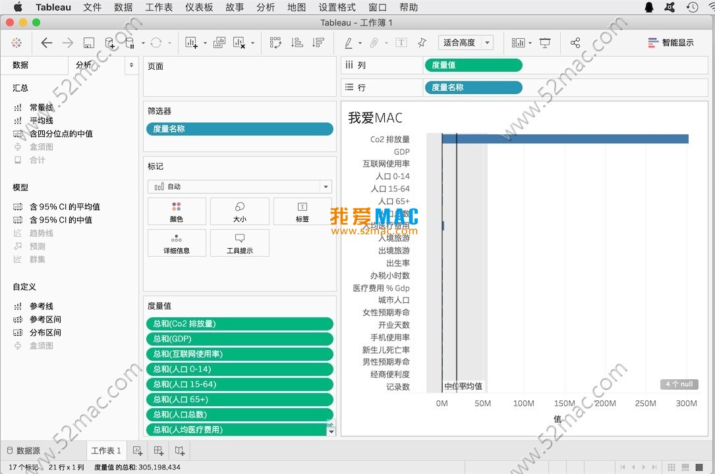The height and width of the screenshot is (474, 715).
Task: Click the Co2 排放量 bar in chart
Action: tap(565, 139)
